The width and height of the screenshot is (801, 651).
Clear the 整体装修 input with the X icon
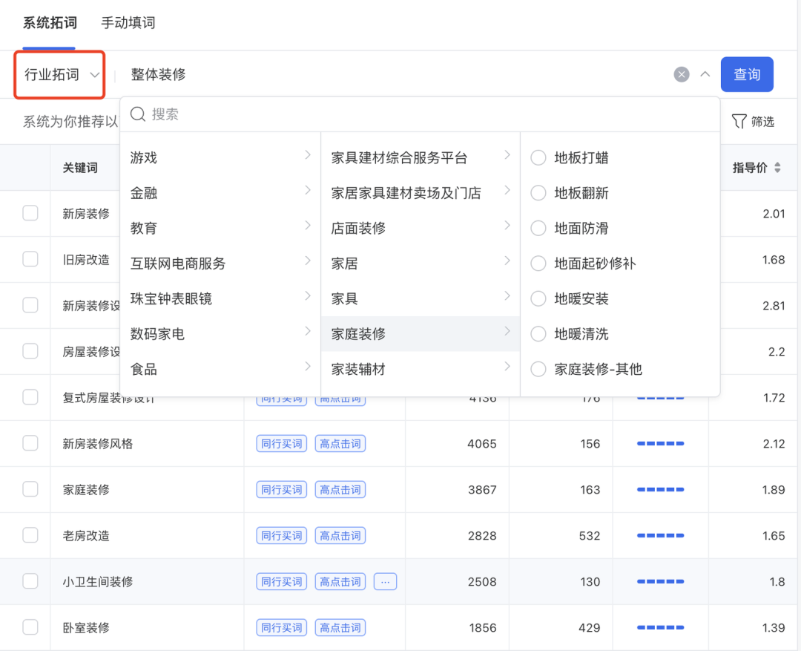tap(682, 74)
